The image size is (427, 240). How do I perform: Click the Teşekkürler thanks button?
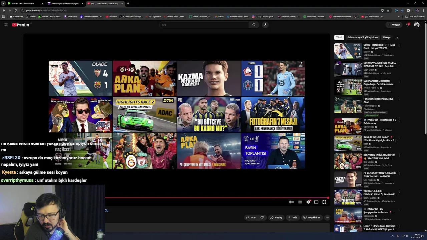[x=312, y=218]
